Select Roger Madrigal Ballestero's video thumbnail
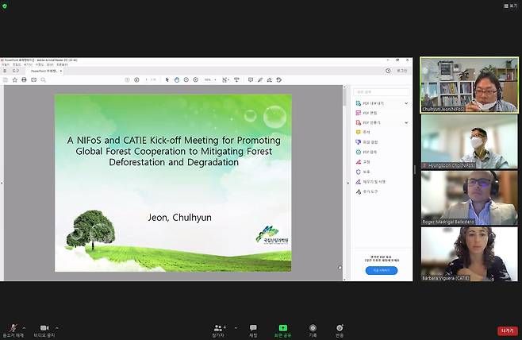This screenshot has width=522, height=340. tap(469, 198)
